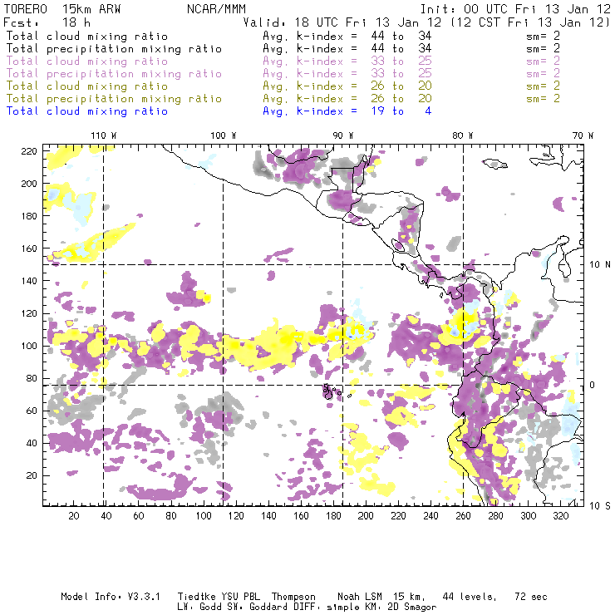Click the y-axis tick label '220'
The width and height of the screenshot is (615, 615).
click(29, 151)
